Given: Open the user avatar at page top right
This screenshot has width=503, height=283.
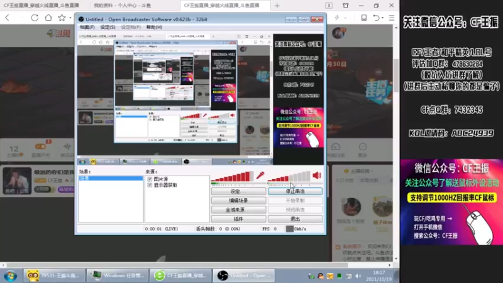Looking at the screenshot, I should pos(338,33).
